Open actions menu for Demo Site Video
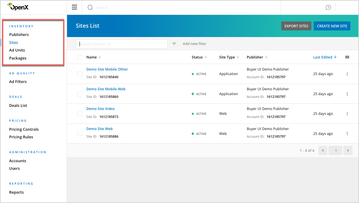359x203 pixels. (x=347, y=114)
